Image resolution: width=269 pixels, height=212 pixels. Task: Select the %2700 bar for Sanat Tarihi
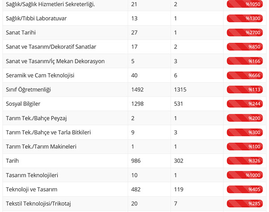[x=245, y=33]
